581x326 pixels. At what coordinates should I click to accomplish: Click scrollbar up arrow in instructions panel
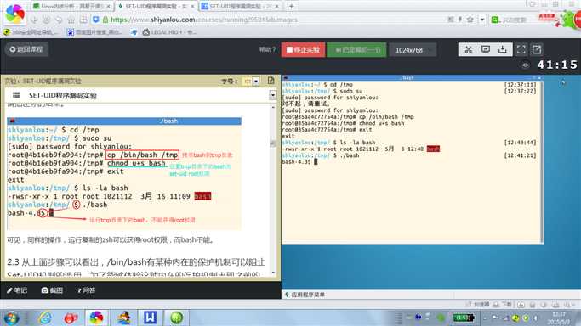[x=273, y=107]
